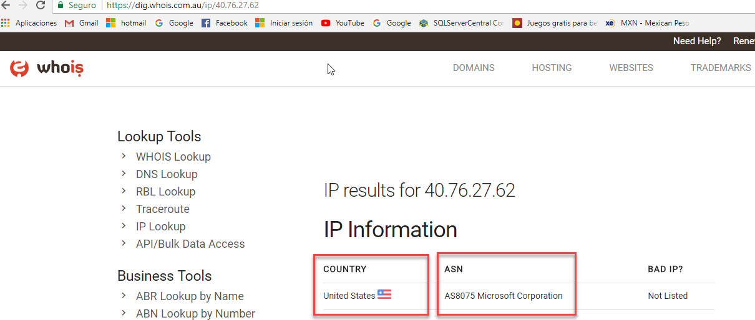Reload the page with the refresh icon
Image resolution: width=755 pixels, height=320 pixels.
(41, 6)
